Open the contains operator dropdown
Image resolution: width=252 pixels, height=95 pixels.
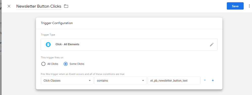pyautogui.click(x=120, y=81)
